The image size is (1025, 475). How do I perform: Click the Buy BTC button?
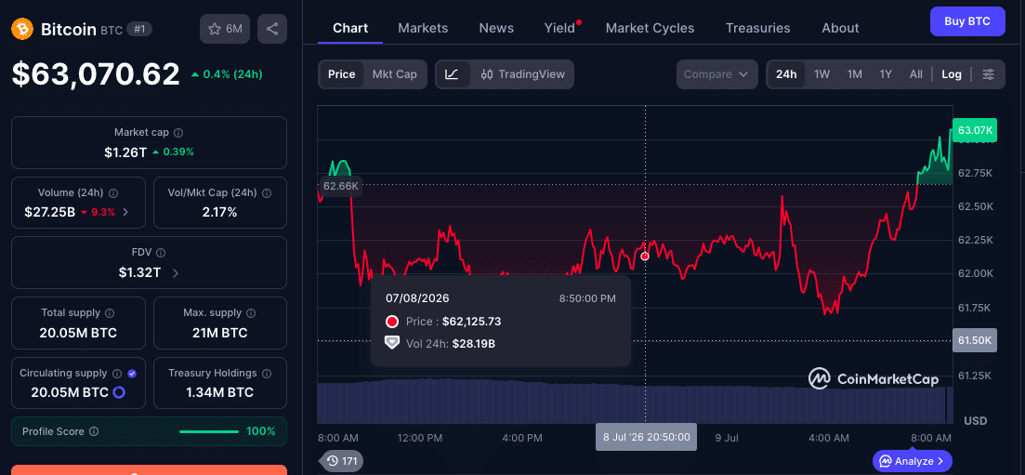966,21
